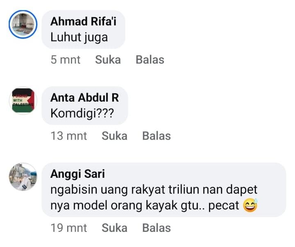Viewport: 295px width, 247px height.
Task: Select the "Luhut juga" comment text
Action: [x=79, y=37]
